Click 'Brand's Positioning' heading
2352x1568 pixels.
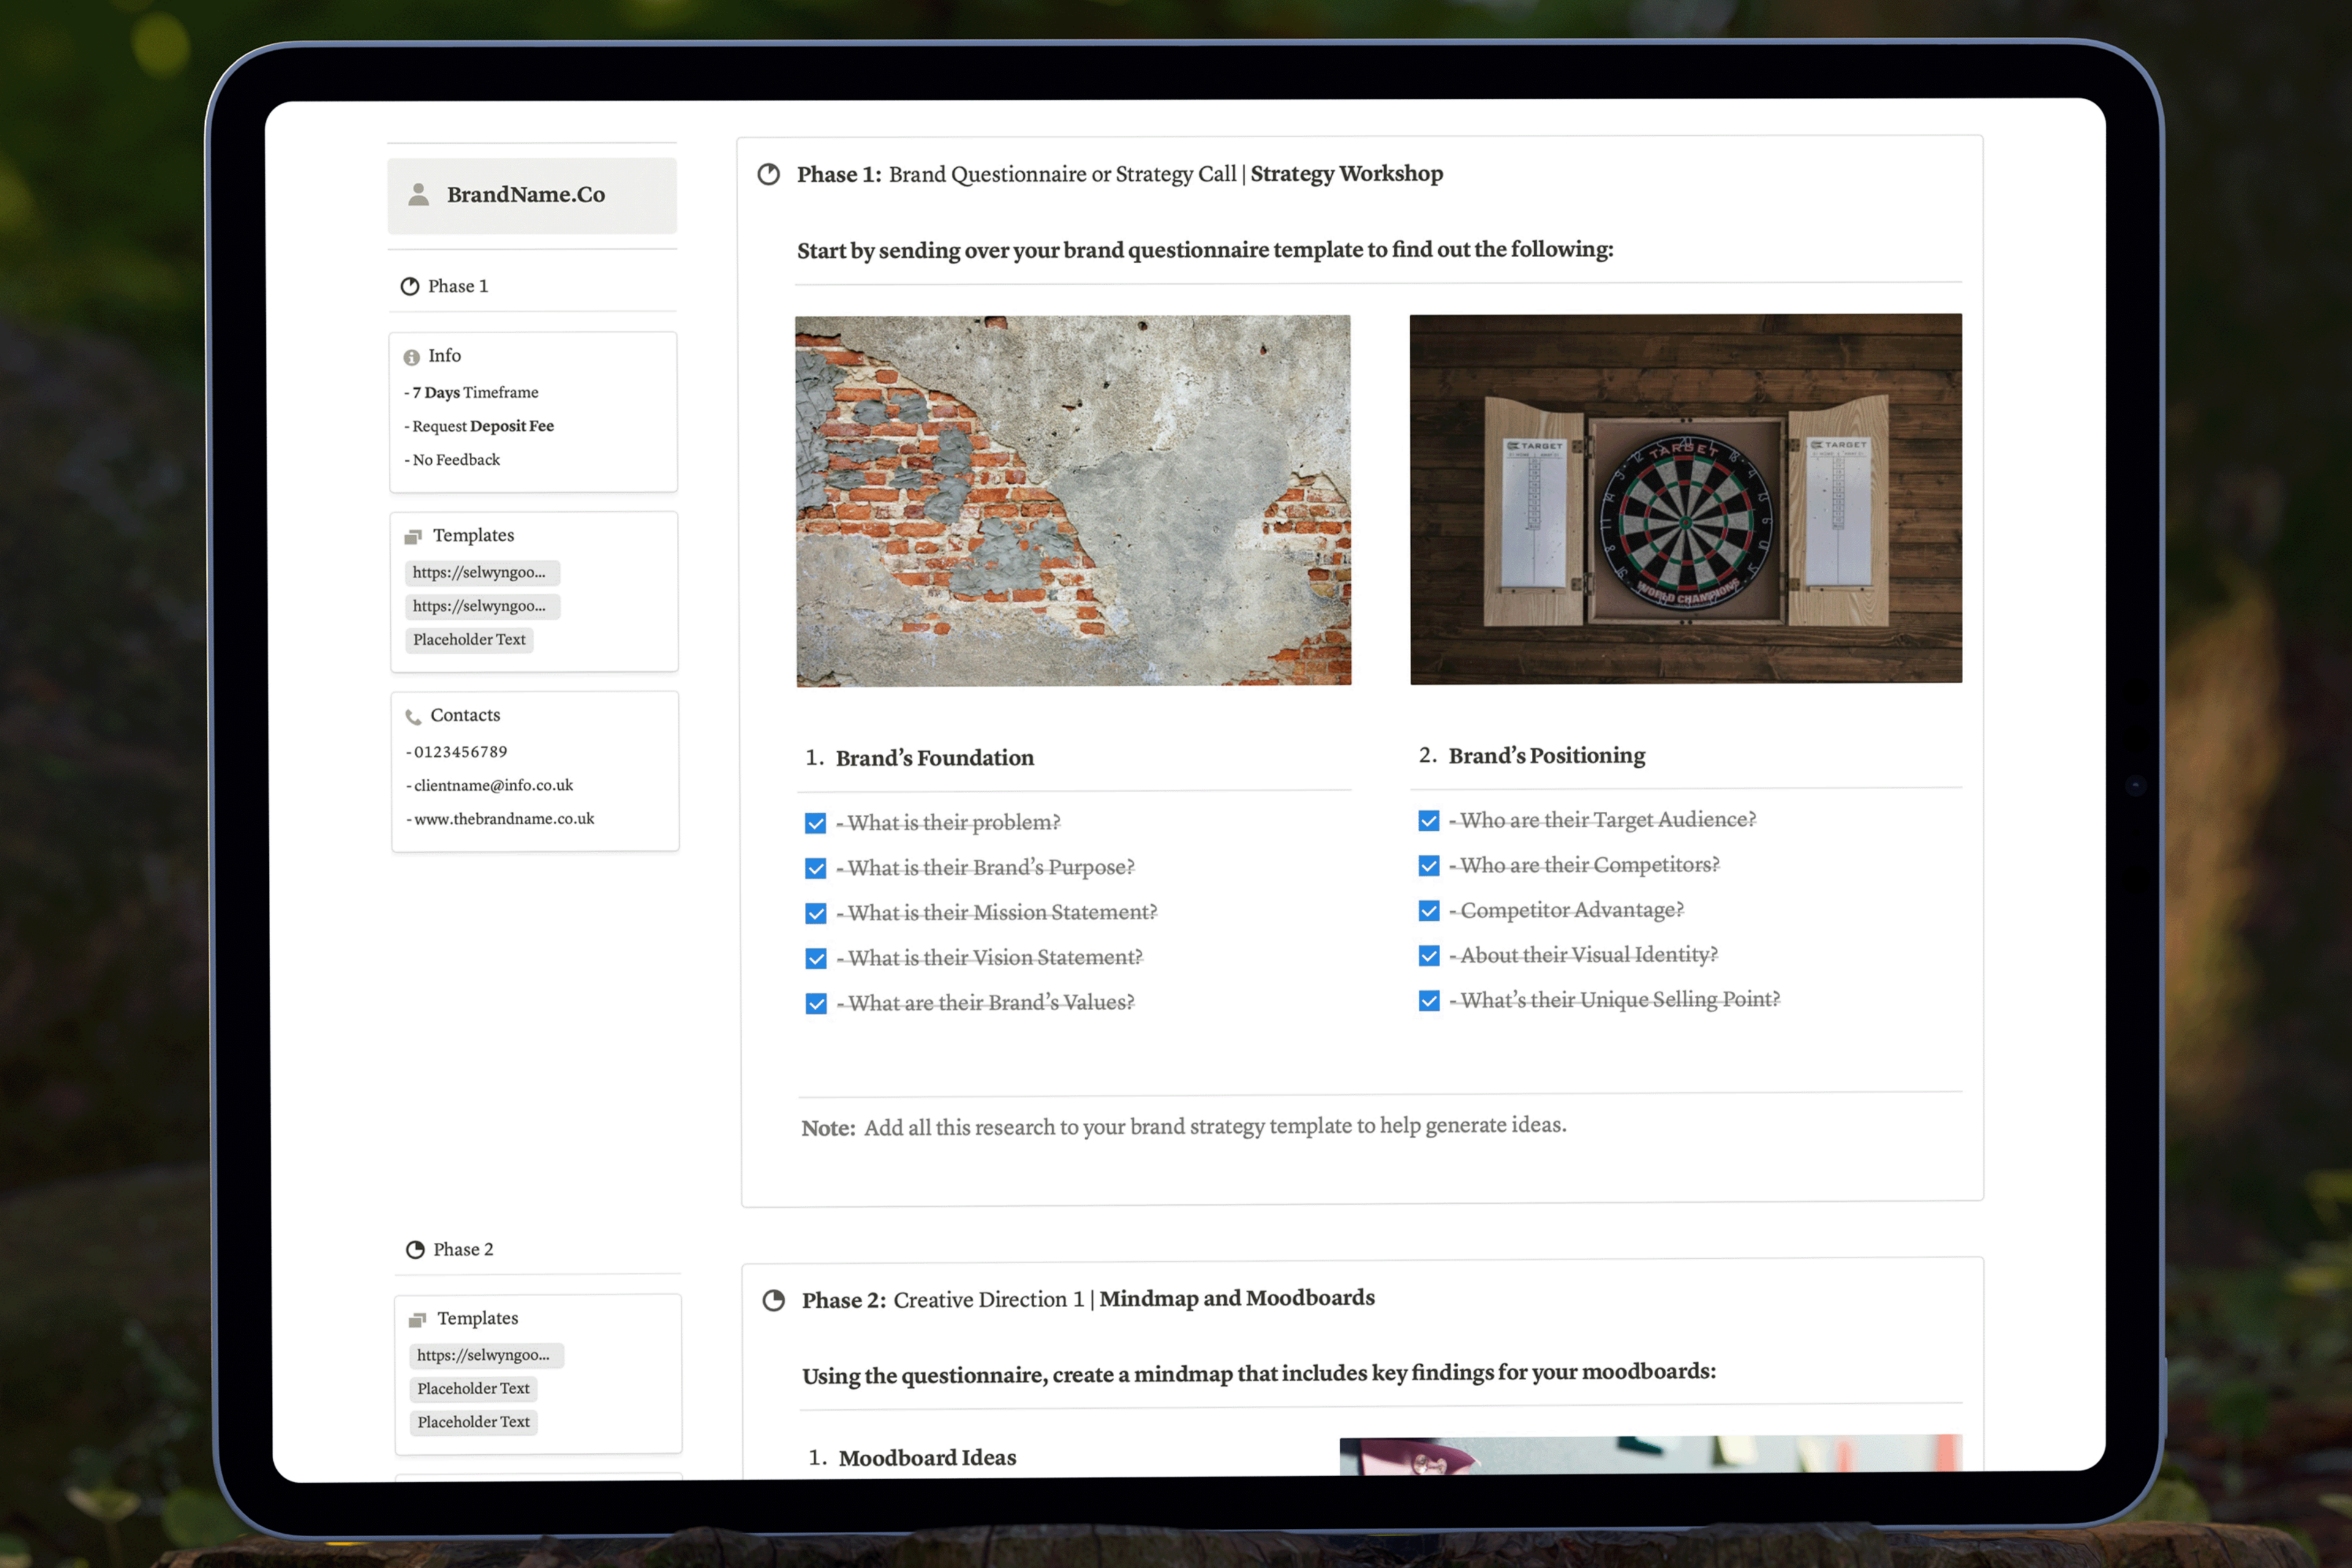(x=1547, y=755)
